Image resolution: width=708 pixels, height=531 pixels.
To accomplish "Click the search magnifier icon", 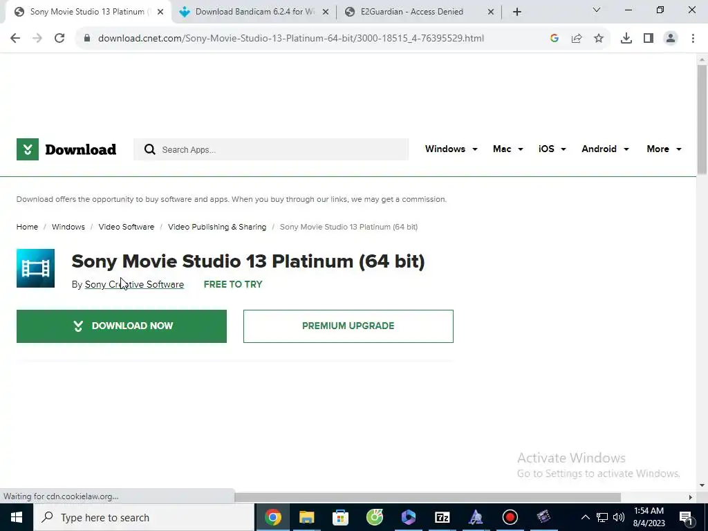I will pyautogui.click(x=149, y=149).
